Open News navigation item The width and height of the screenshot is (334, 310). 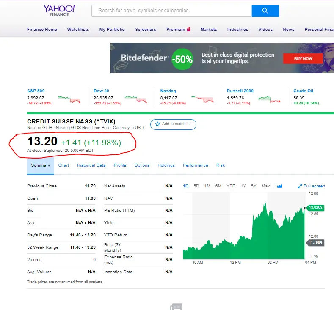click(289, 29)
